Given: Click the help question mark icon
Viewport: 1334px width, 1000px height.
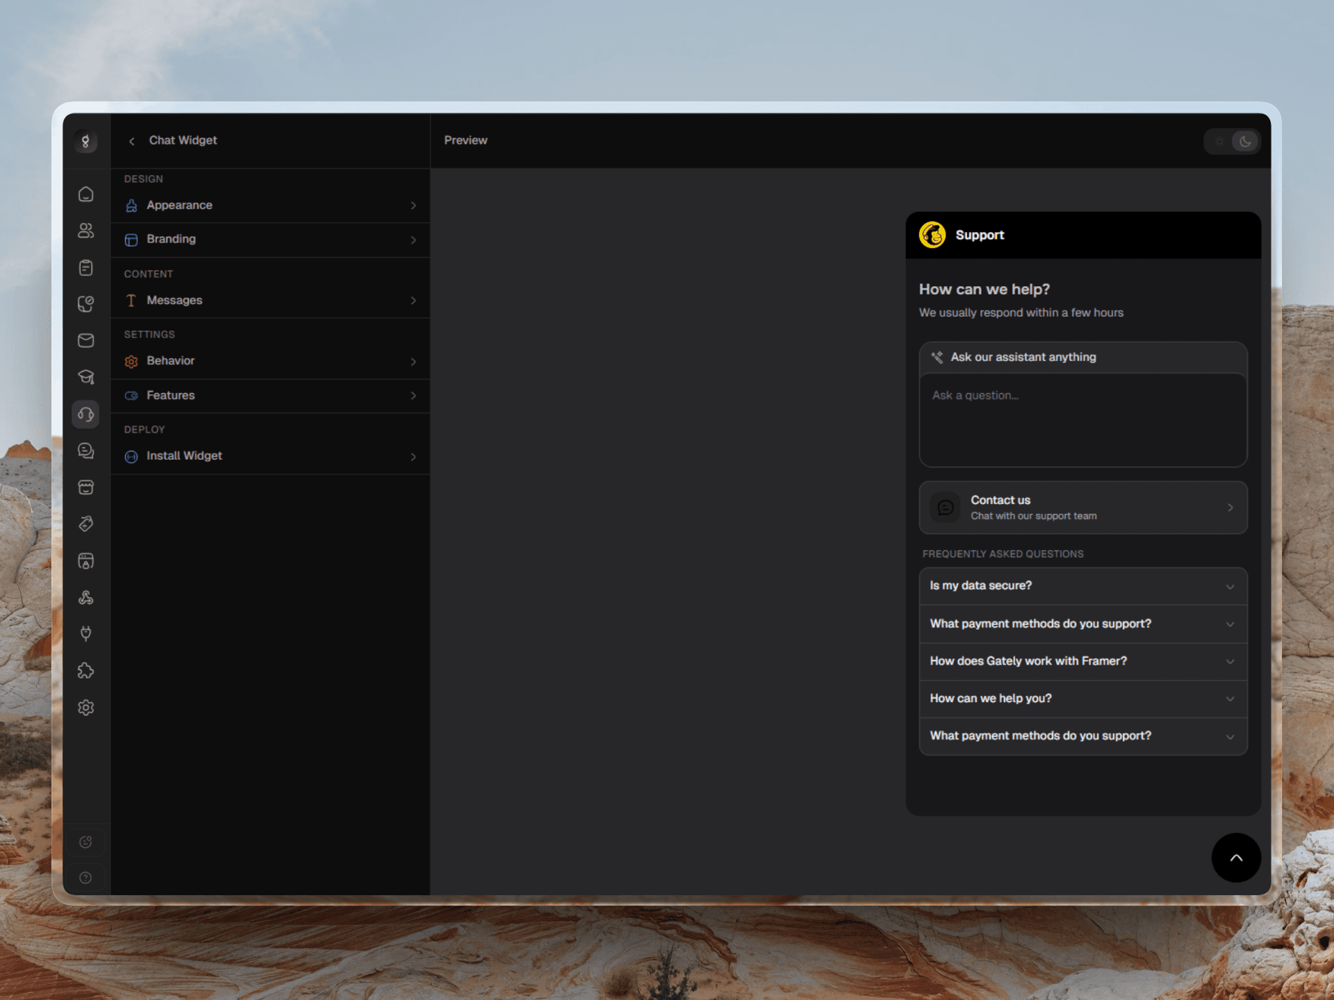Looking at the screenshot, I should (x=85, y=878).
